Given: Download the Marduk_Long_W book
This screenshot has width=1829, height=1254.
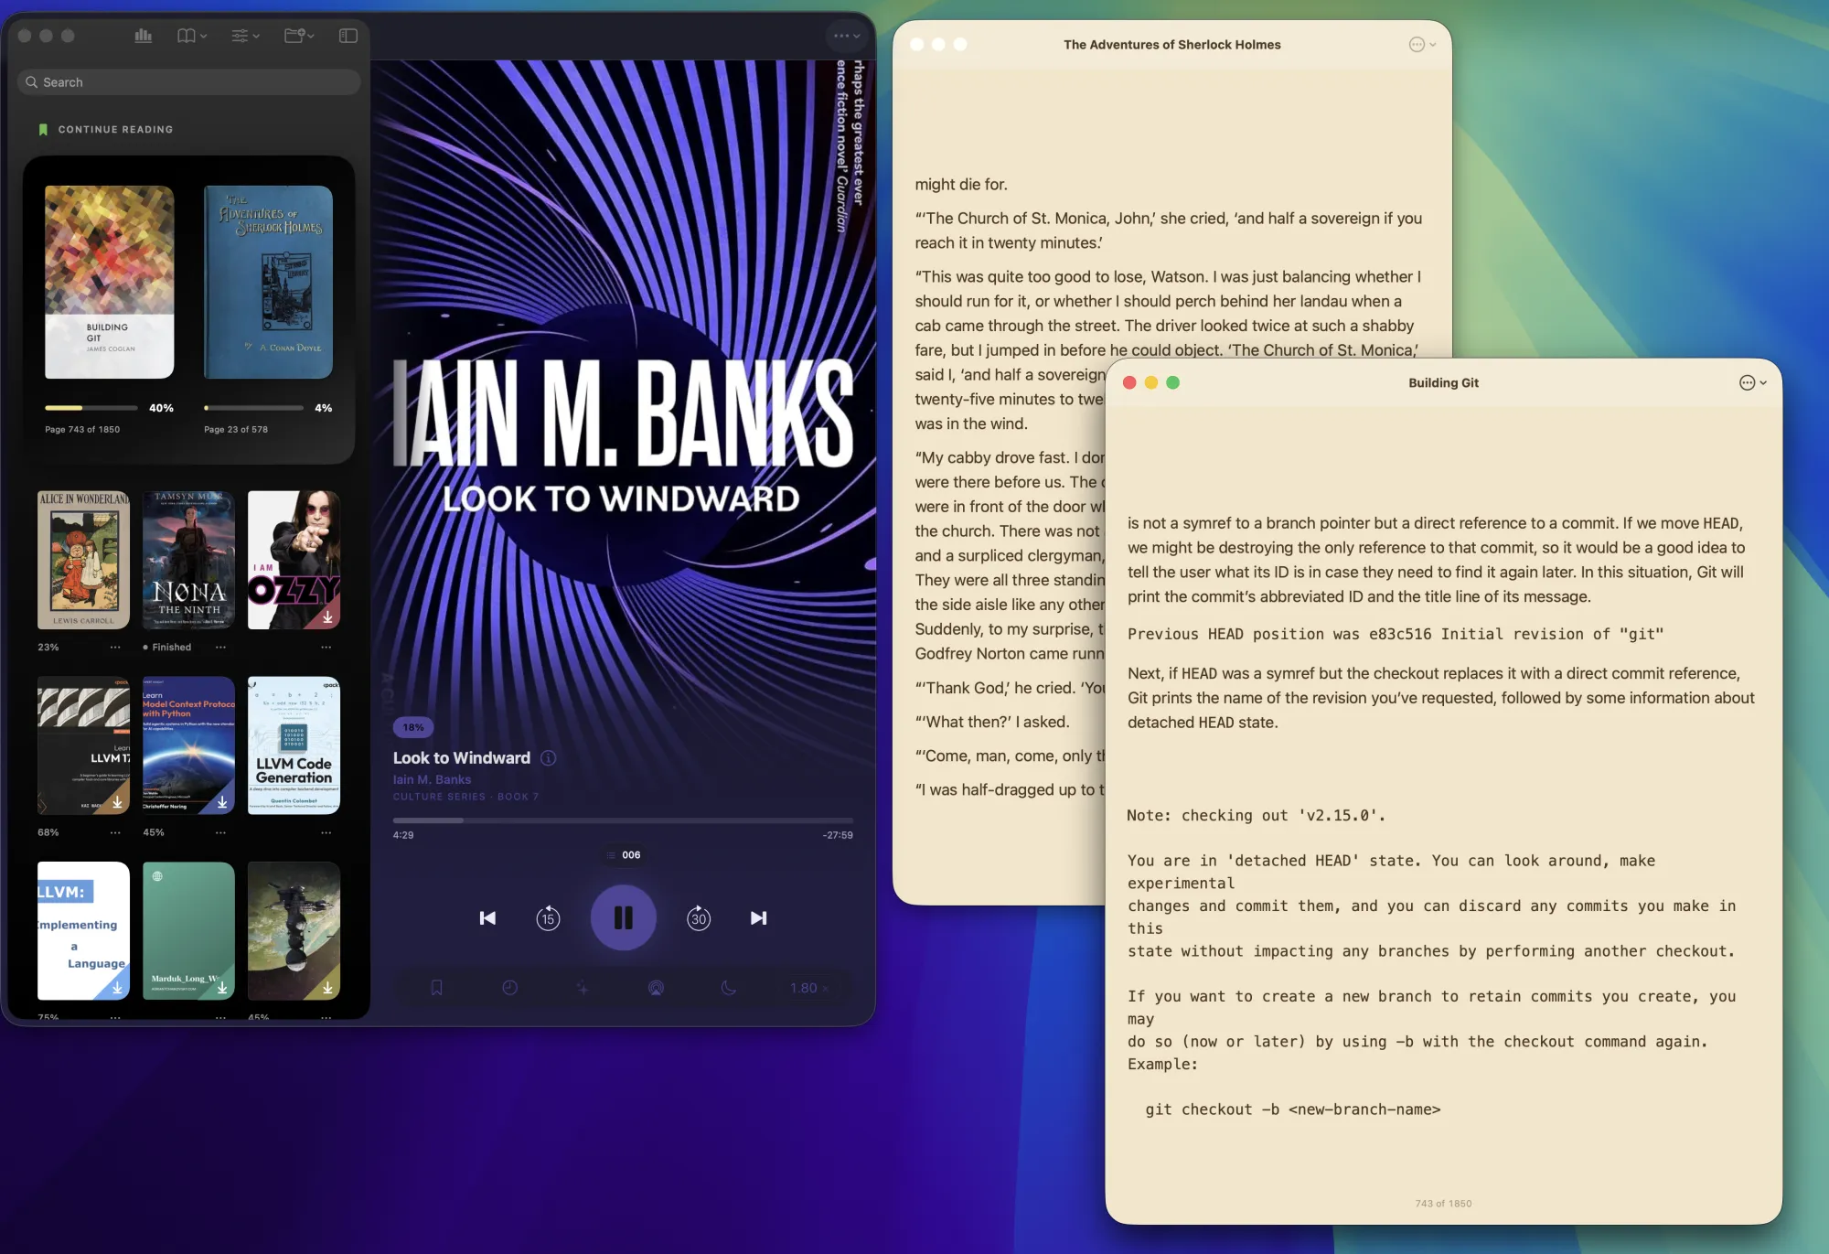Looking at the screenshot, I should (x=222, y=988).
